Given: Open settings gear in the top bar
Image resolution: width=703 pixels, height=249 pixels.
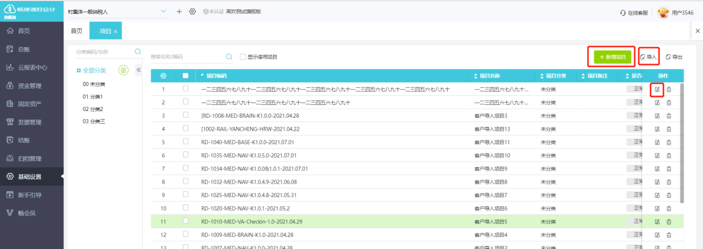Looking at the screenshot, I should click(x=193, y=12).
